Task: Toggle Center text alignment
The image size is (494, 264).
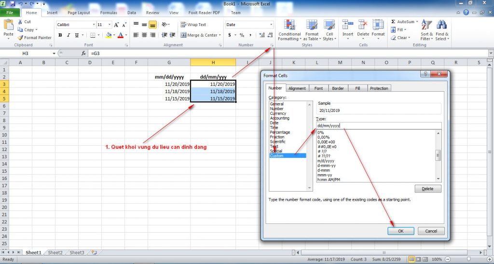Action: pos(144,35)
